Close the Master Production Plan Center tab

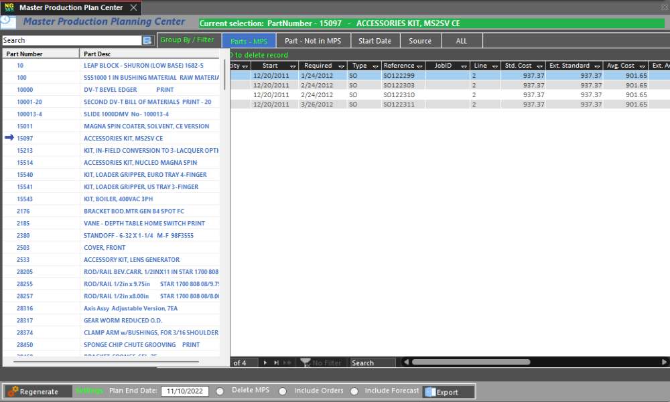coord(133,7)
